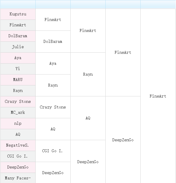
Task: Click the second-round DolBaram winner cell
Action: (53, 42)
